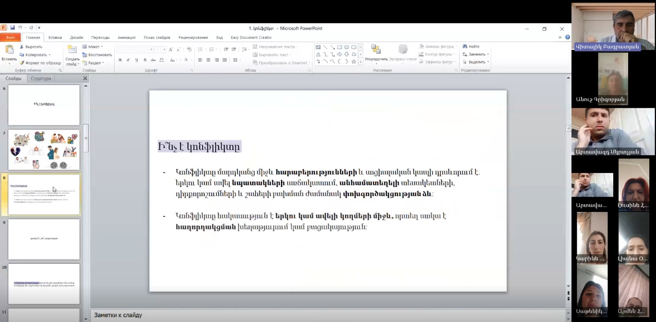
Task: Click the Save icon in quick access toolbar
Action: 12,28
